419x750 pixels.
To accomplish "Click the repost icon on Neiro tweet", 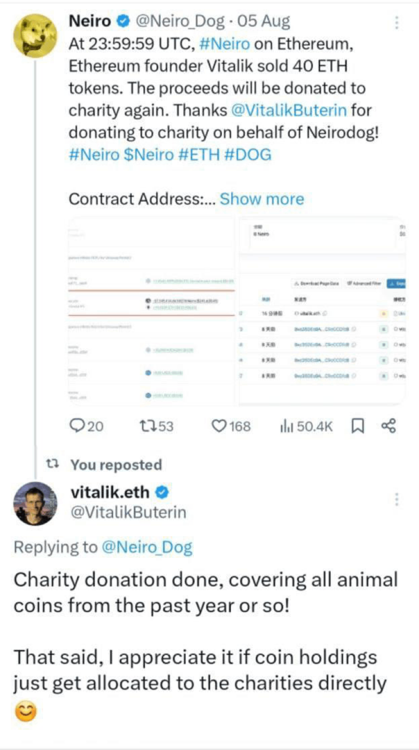I will click(x=148, y=426).
